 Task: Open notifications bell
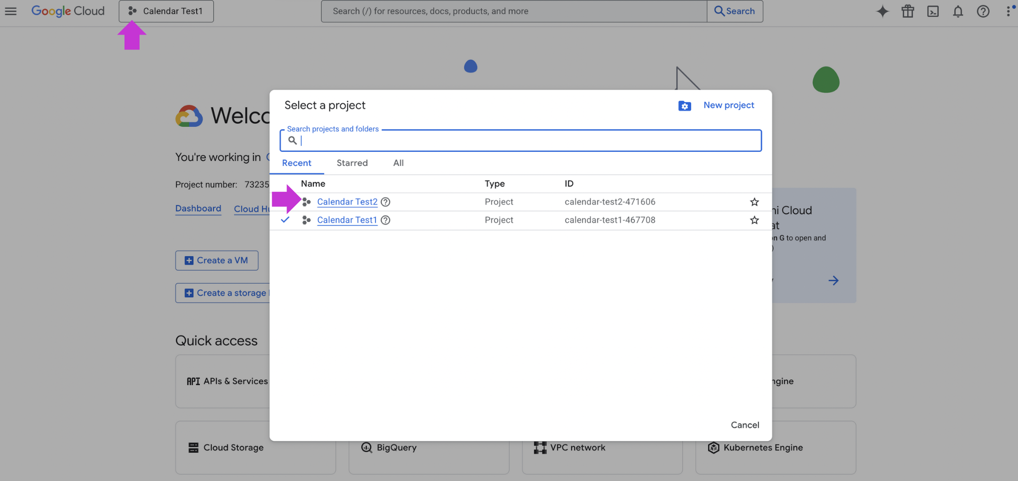click(x=958, y=11)
